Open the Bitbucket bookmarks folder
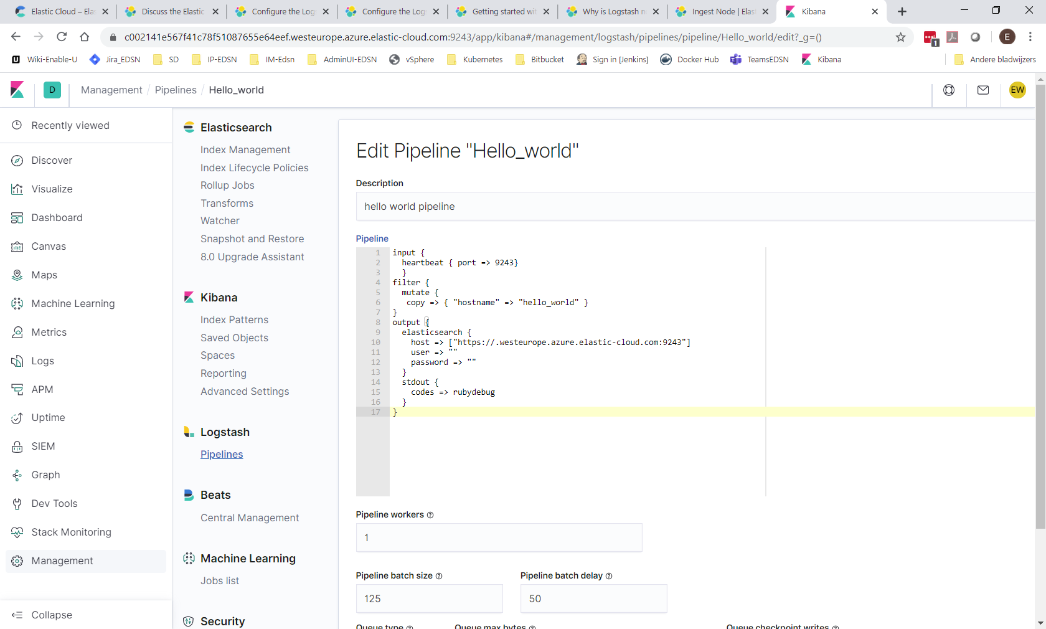Image resolution: width=1046 pixels, height=629 pixels. pos(540,60)
